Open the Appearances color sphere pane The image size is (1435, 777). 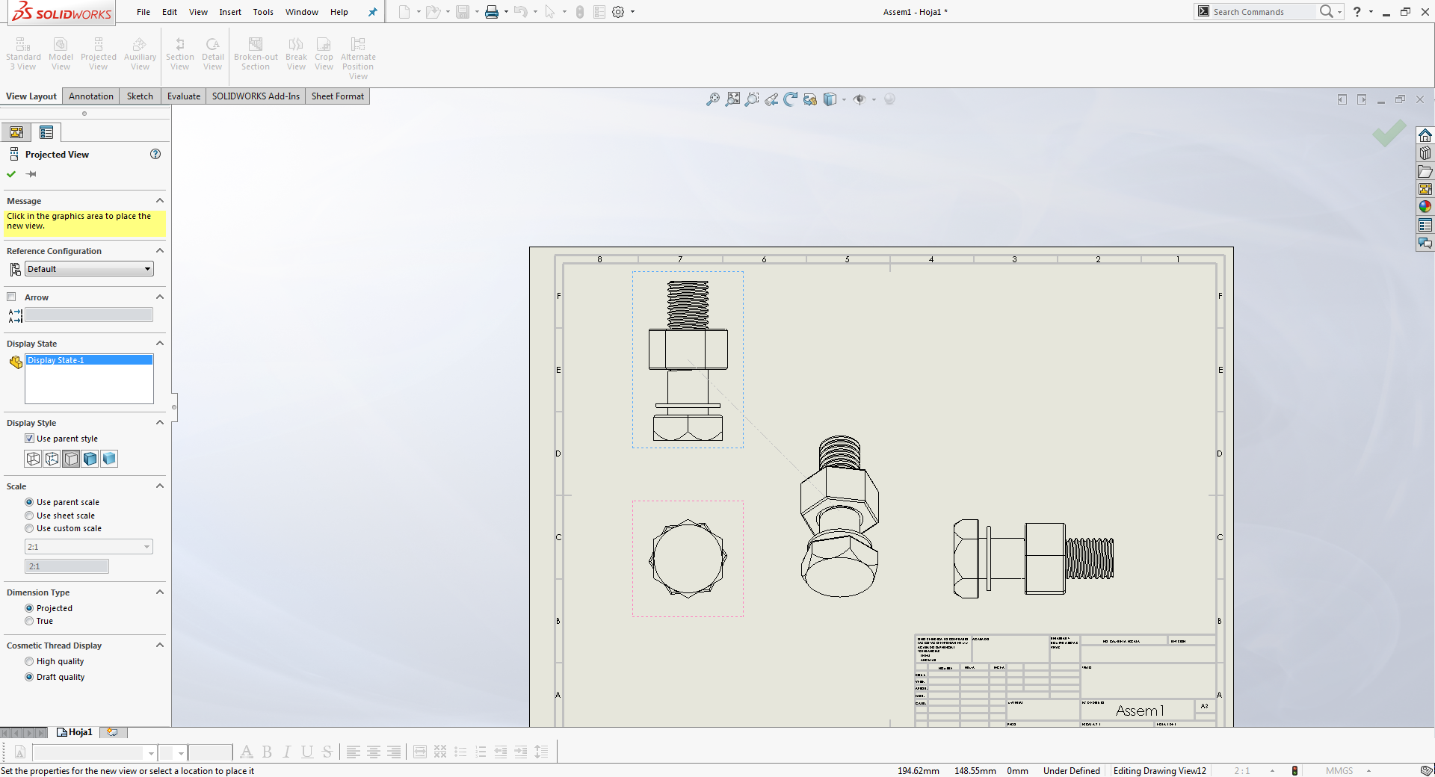(1425, 207)
